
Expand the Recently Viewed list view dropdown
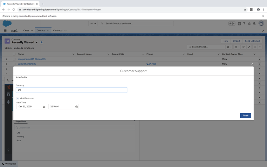(37, 42)
